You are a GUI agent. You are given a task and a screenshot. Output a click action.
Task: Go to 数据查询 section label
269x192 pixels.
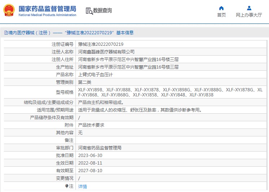pos(103,11)
